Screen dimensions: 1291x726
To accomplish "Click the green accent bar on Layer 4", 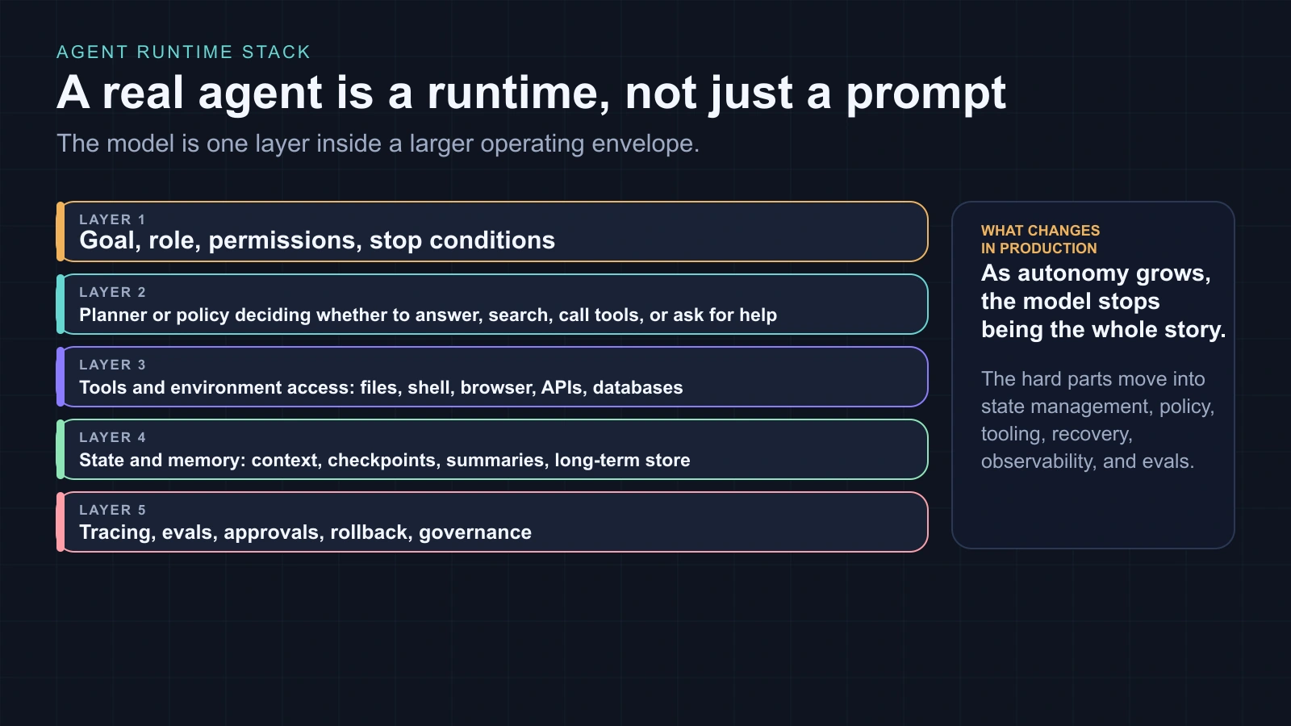I will 61,449.
